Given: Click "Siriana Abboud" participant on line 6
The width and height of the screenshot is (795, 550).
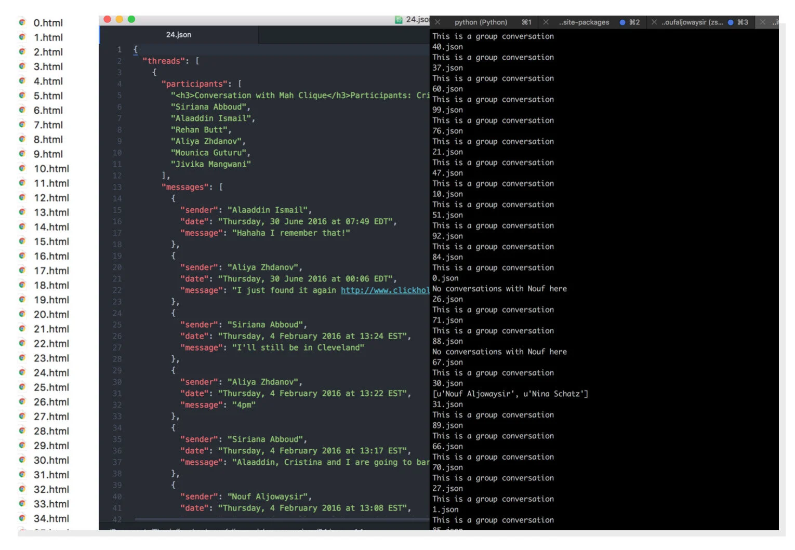Looking at the screenshot, I should click(209, 107).
